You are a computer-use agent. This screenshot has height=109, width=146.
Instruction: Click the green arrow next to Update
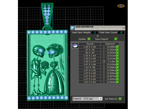pyautogui.click(x=89, y=39)
